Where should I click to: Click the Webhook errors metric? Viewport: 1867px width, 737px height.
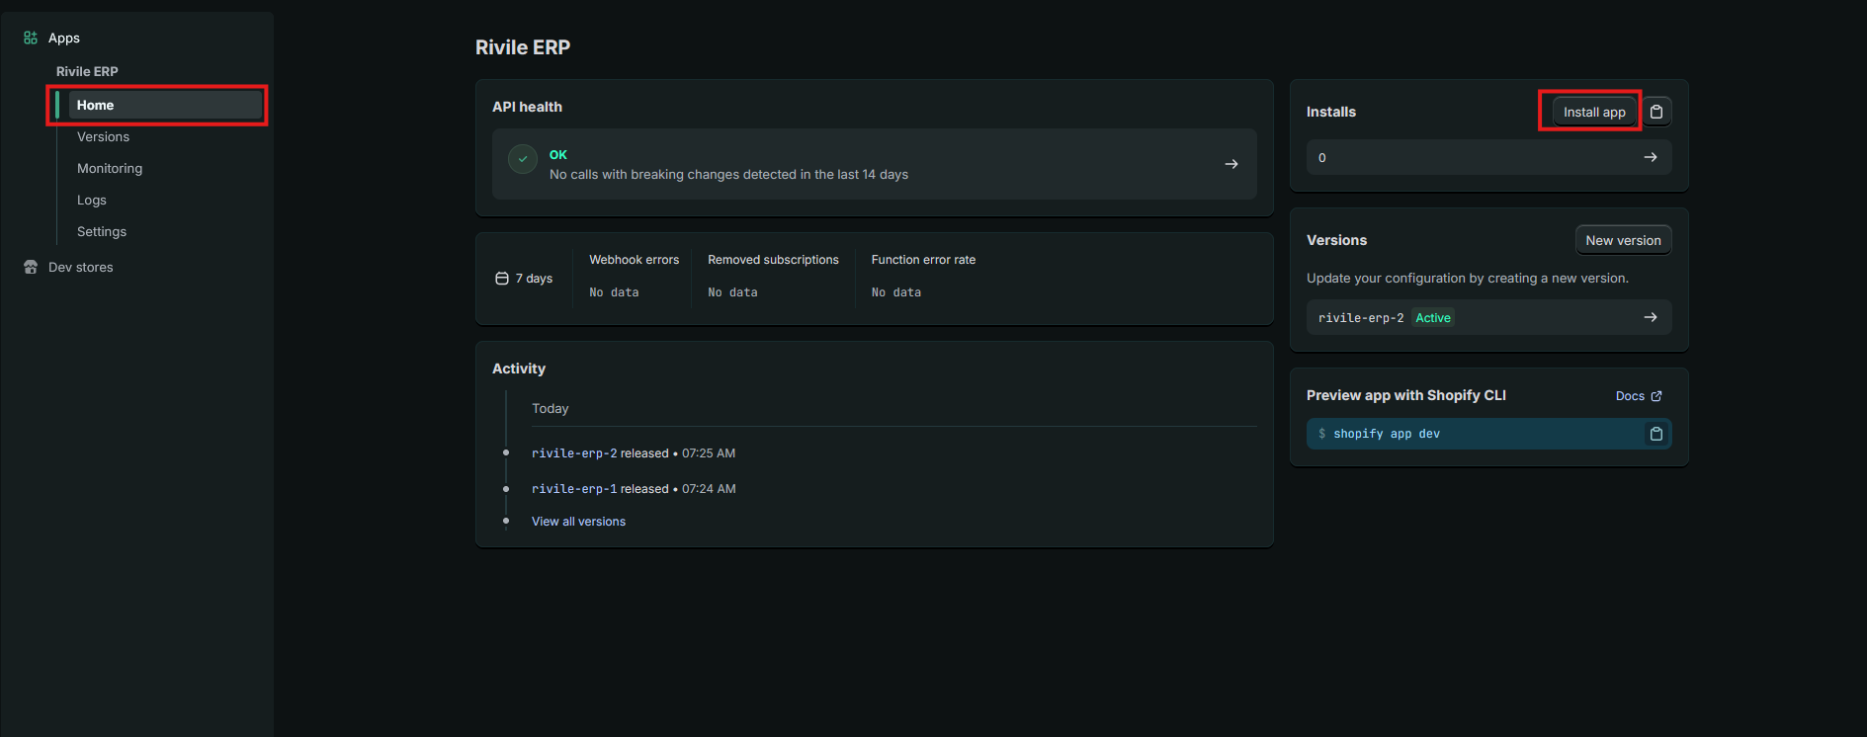click(x=635, y=276)
